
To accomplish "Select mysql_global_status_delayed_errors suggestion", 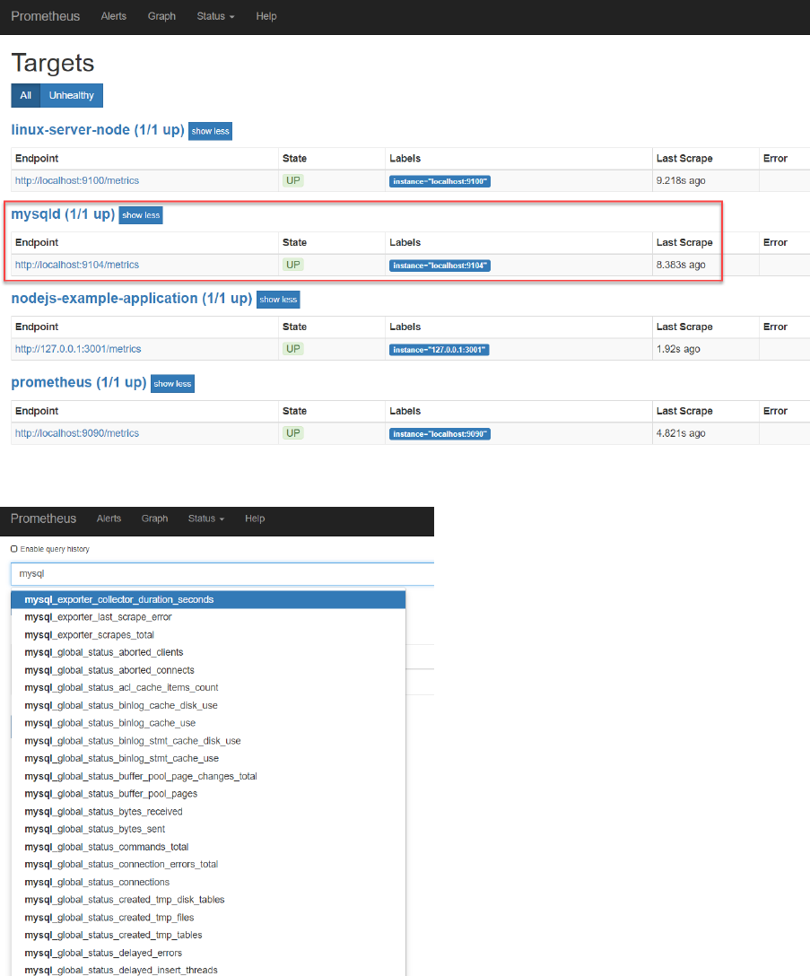I will point(209,953).
